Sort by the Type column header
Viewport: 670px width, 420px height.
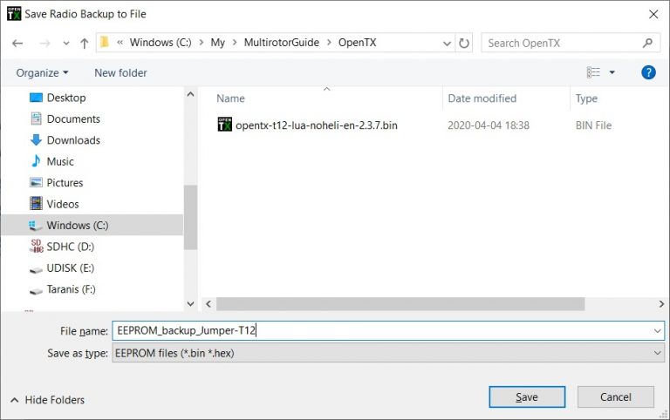[x=586, y=98]
